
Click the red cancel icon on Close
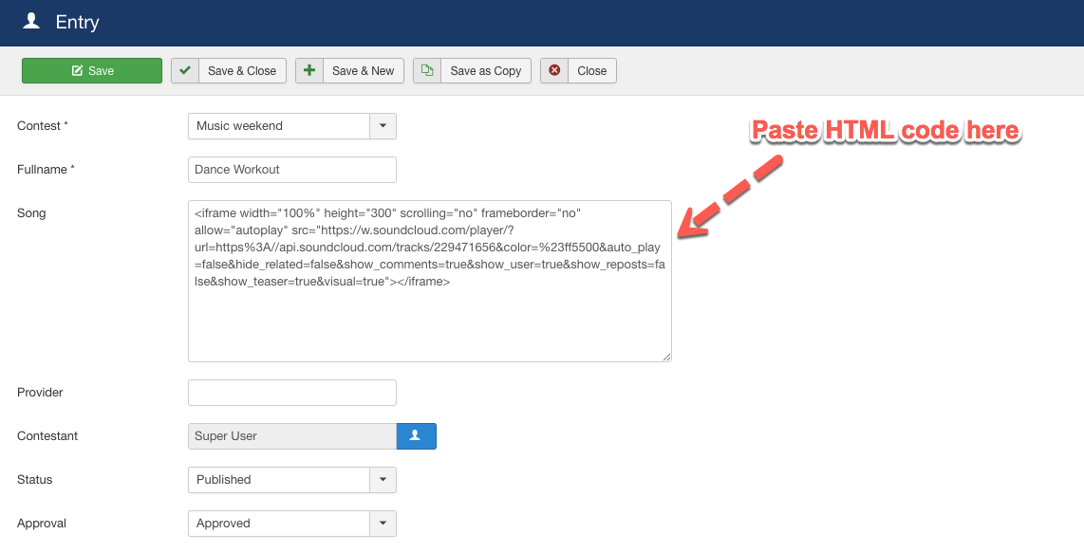pyautogui.click(x=554, y=70)
